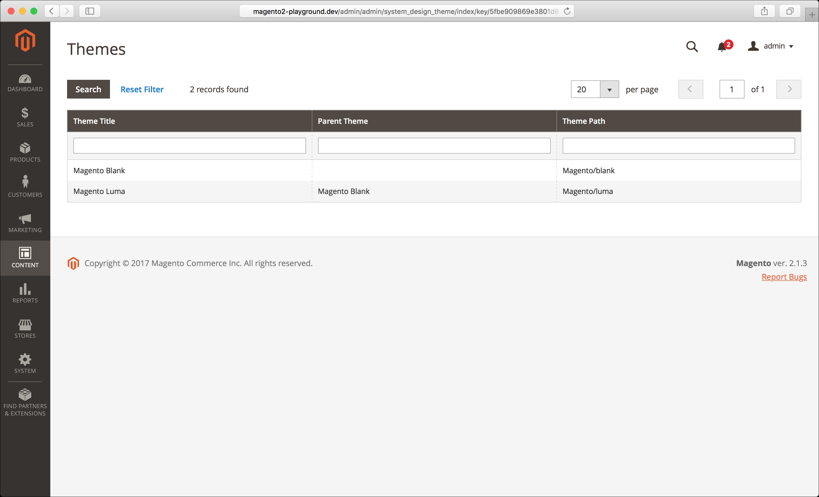This screenshot has width=819, height=497.
Task: Click the browser back button
Action: click(51, 11)
